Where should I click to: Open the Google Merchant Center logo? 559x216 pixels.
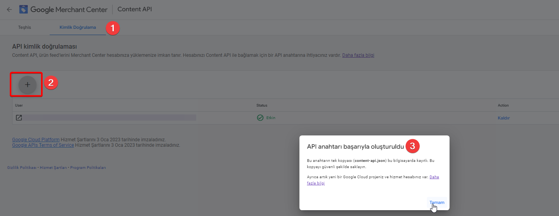(63, 9)
